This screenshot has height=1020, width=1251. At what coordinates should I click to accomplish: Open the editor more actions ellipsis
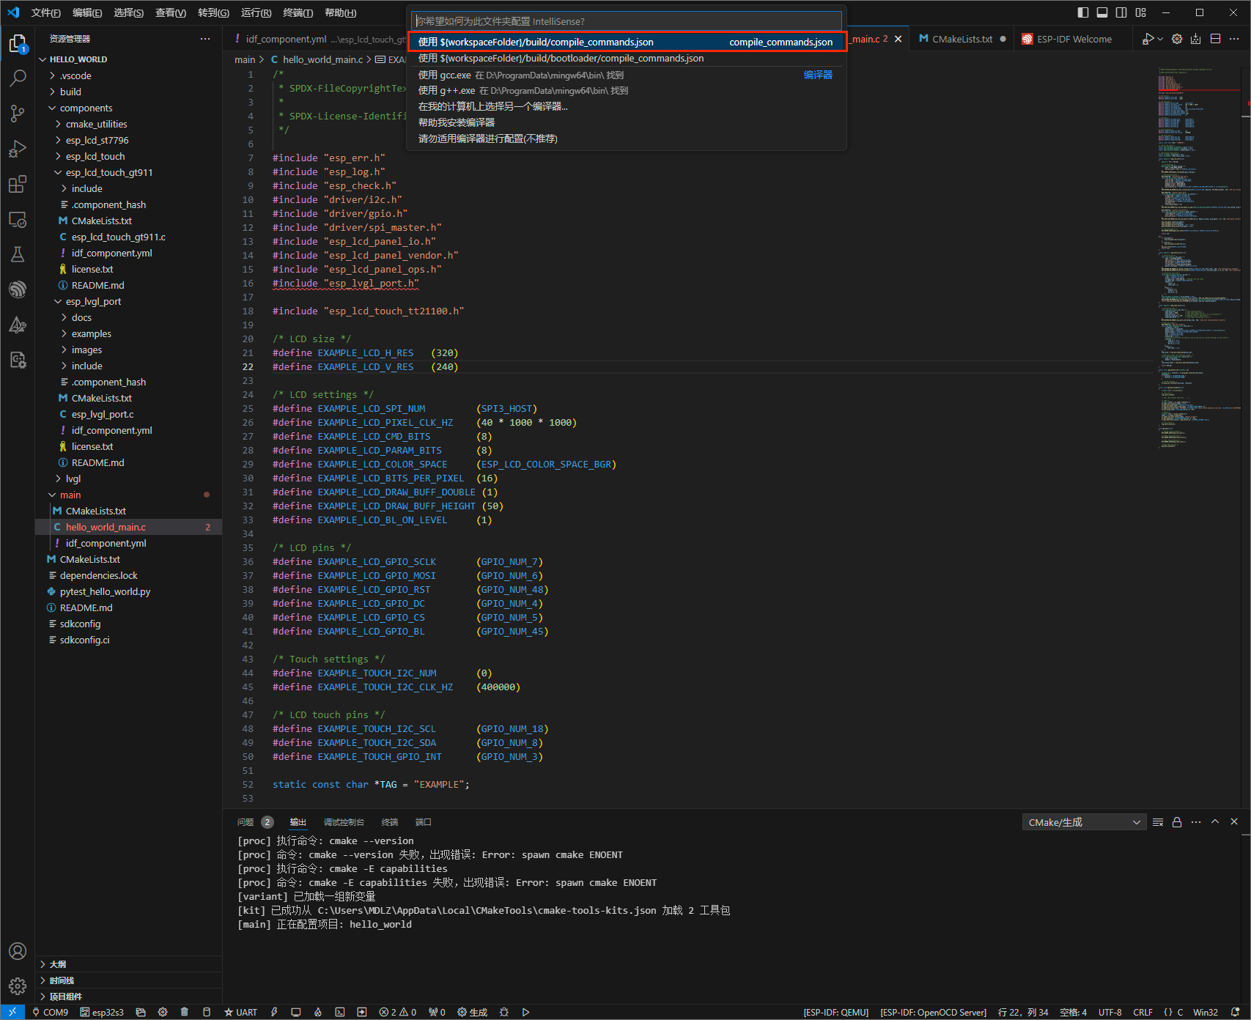tap(1234, 39)
